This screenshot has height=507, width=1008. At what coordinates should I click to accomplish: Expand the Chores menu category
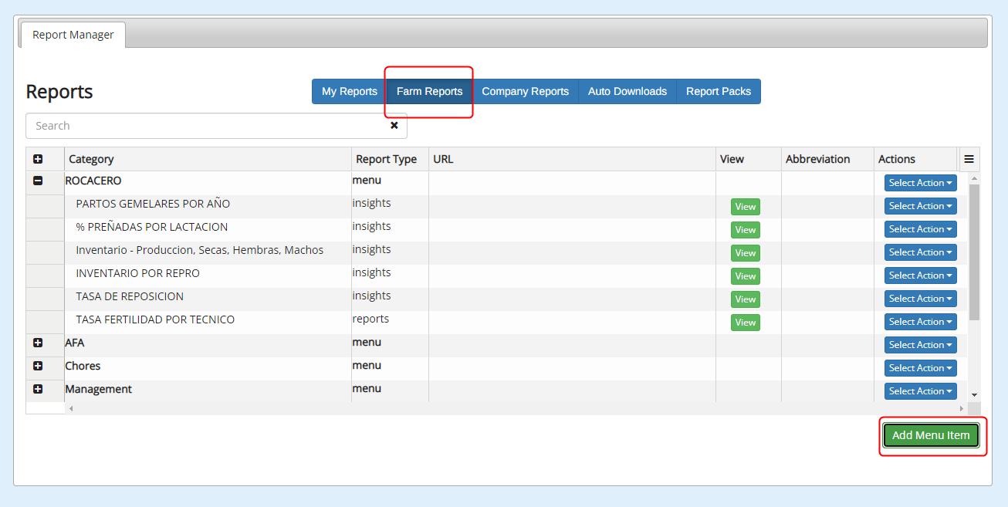click(x=38, y=366)
